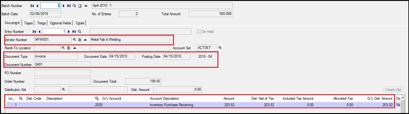Click the Posting Date field
409x114 pixels.
(x=176, y=56)
